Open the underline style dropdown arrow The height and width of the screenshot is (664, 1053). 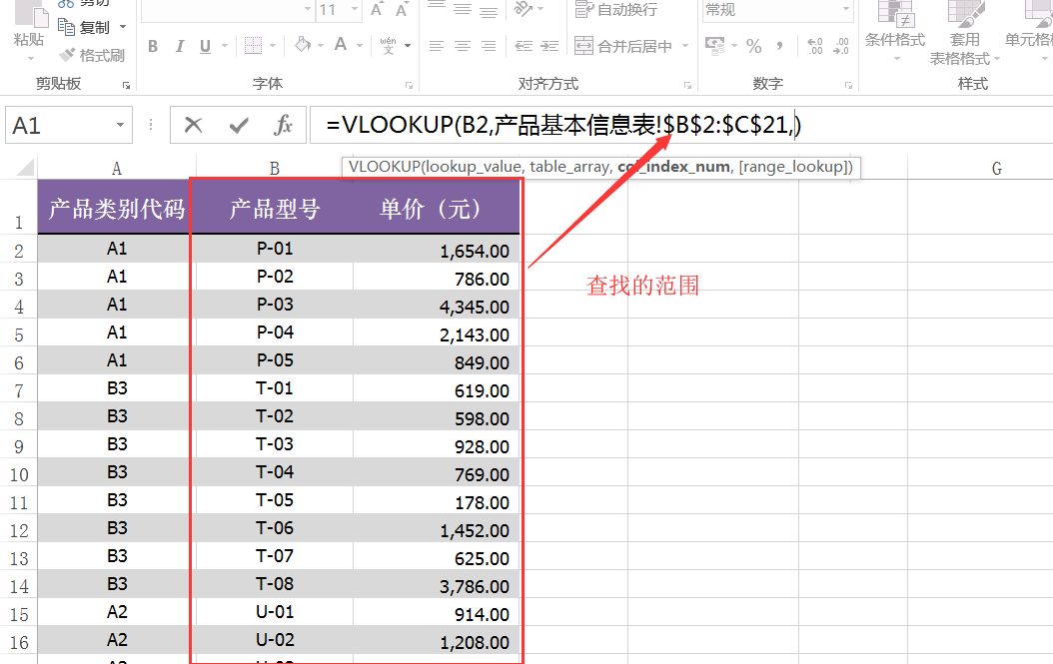(x=225, y=46)
